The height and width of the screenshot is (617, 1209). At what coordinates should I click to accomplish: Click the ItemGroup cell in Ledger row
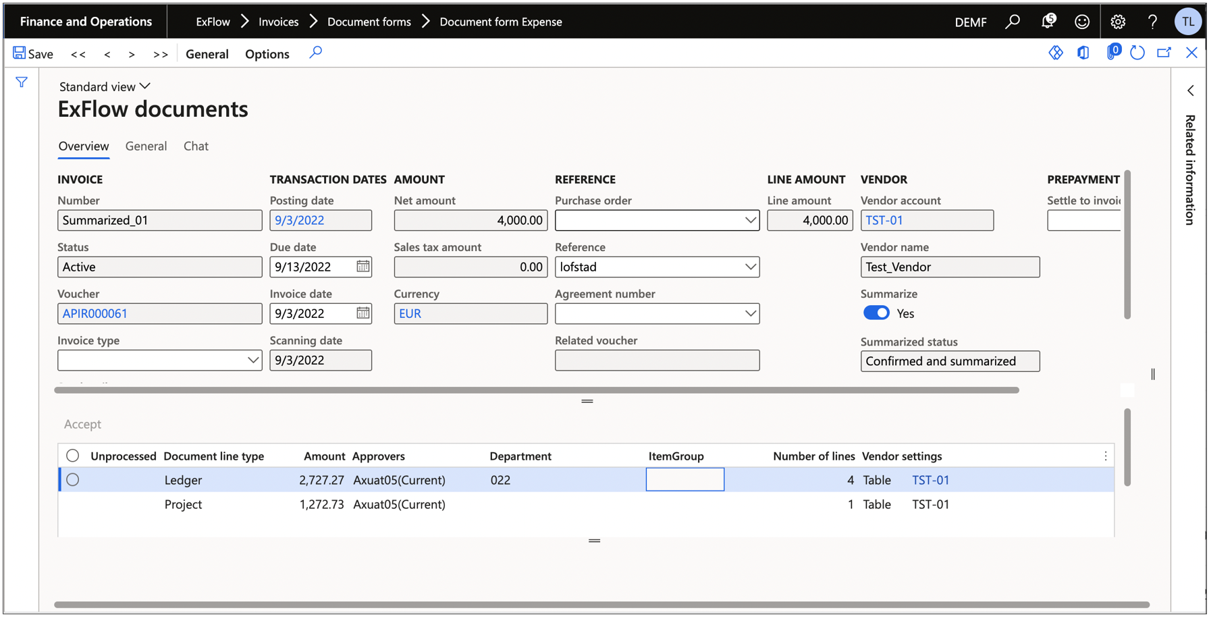(685, 480)
